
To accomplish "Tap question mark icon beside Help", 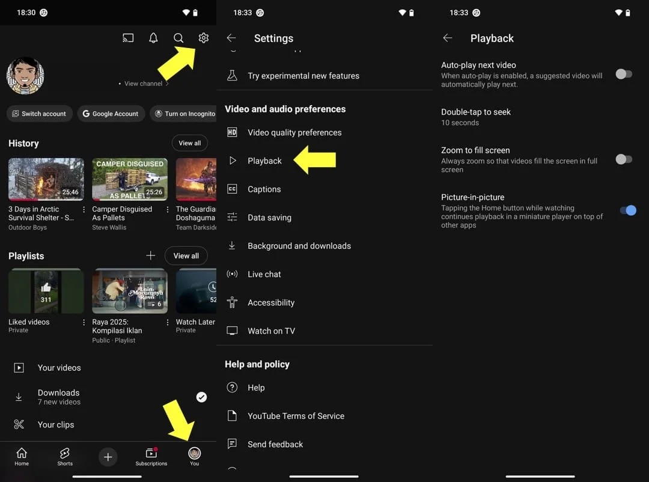I will 232,387.
